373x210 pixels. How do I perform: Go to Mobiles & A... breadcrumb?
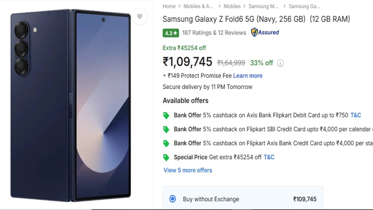198,6
